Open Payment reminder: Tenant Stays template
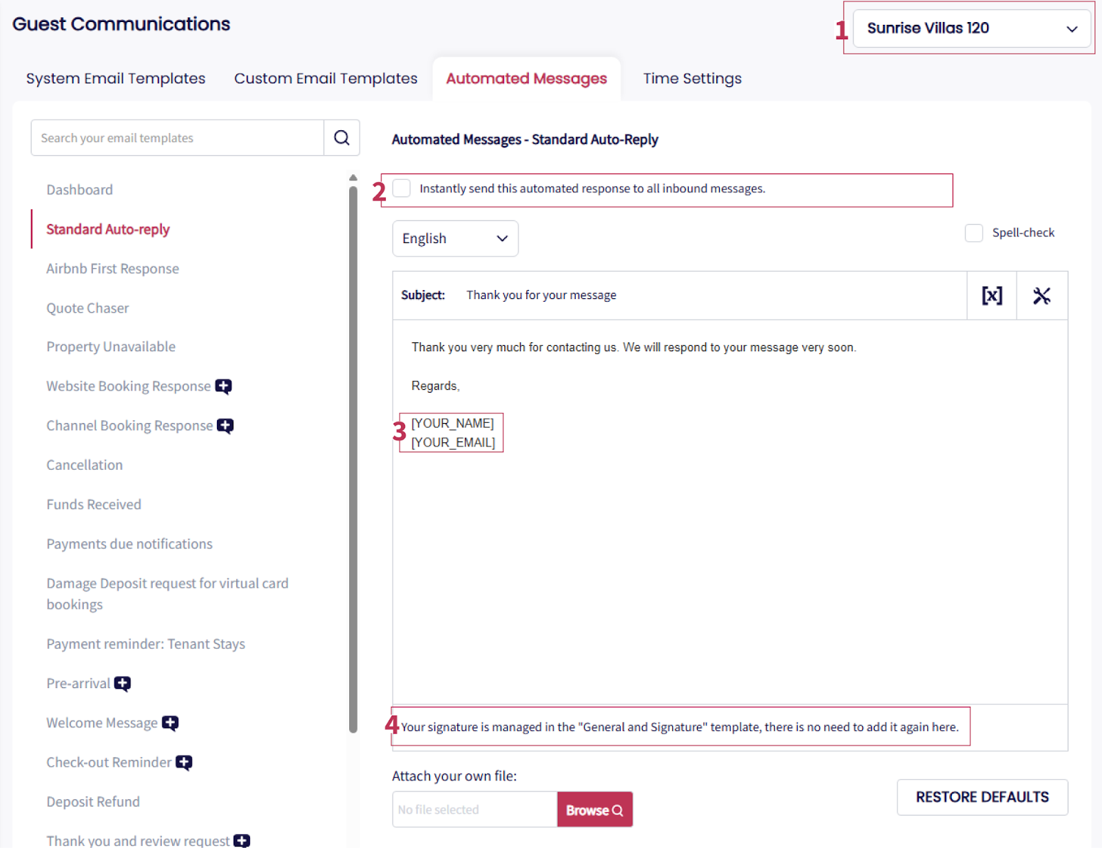This screenshot has height=848, width=1102. pyautogui.click(x=146, y=644)
